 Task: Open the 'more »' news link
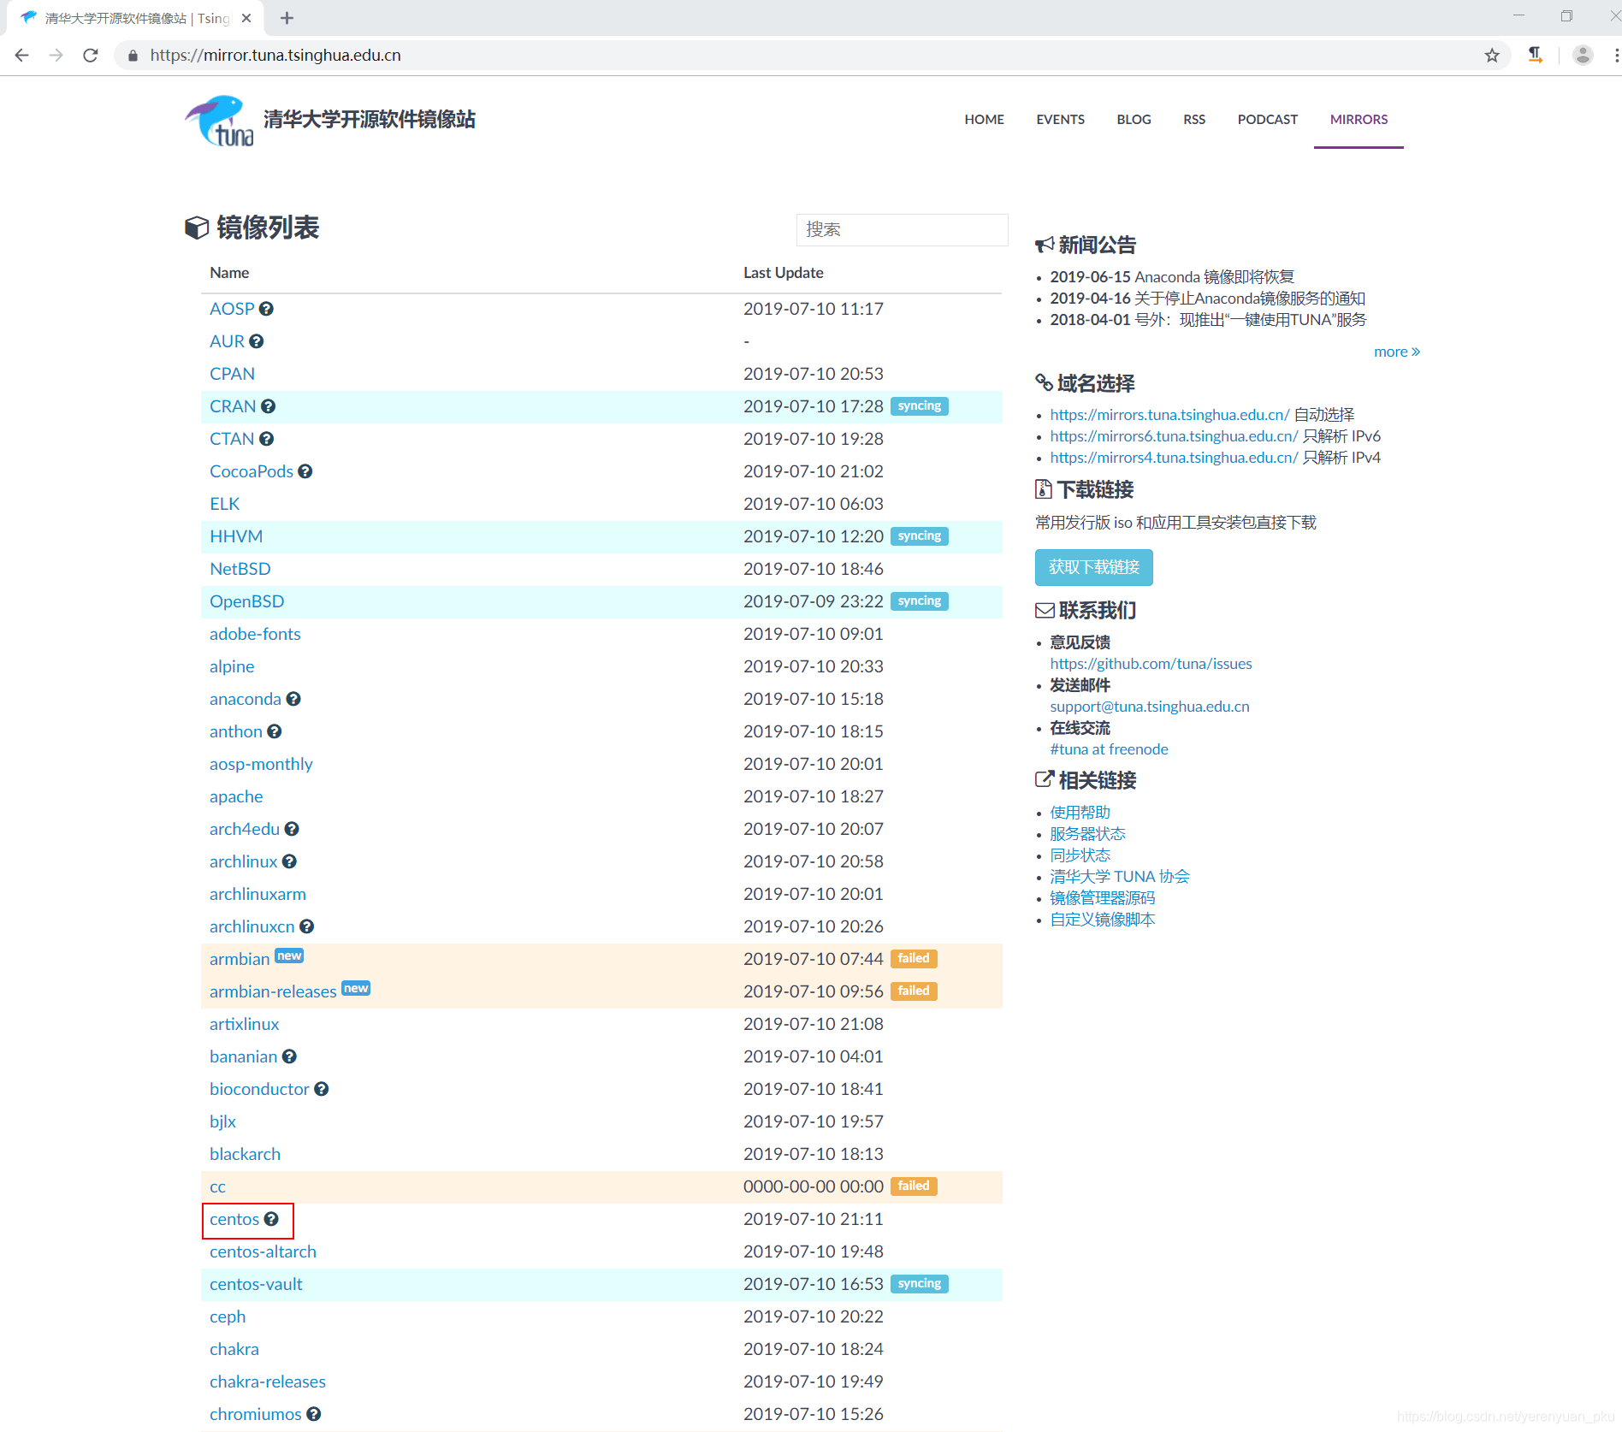pyautogui.click(x=1396, y=352)
